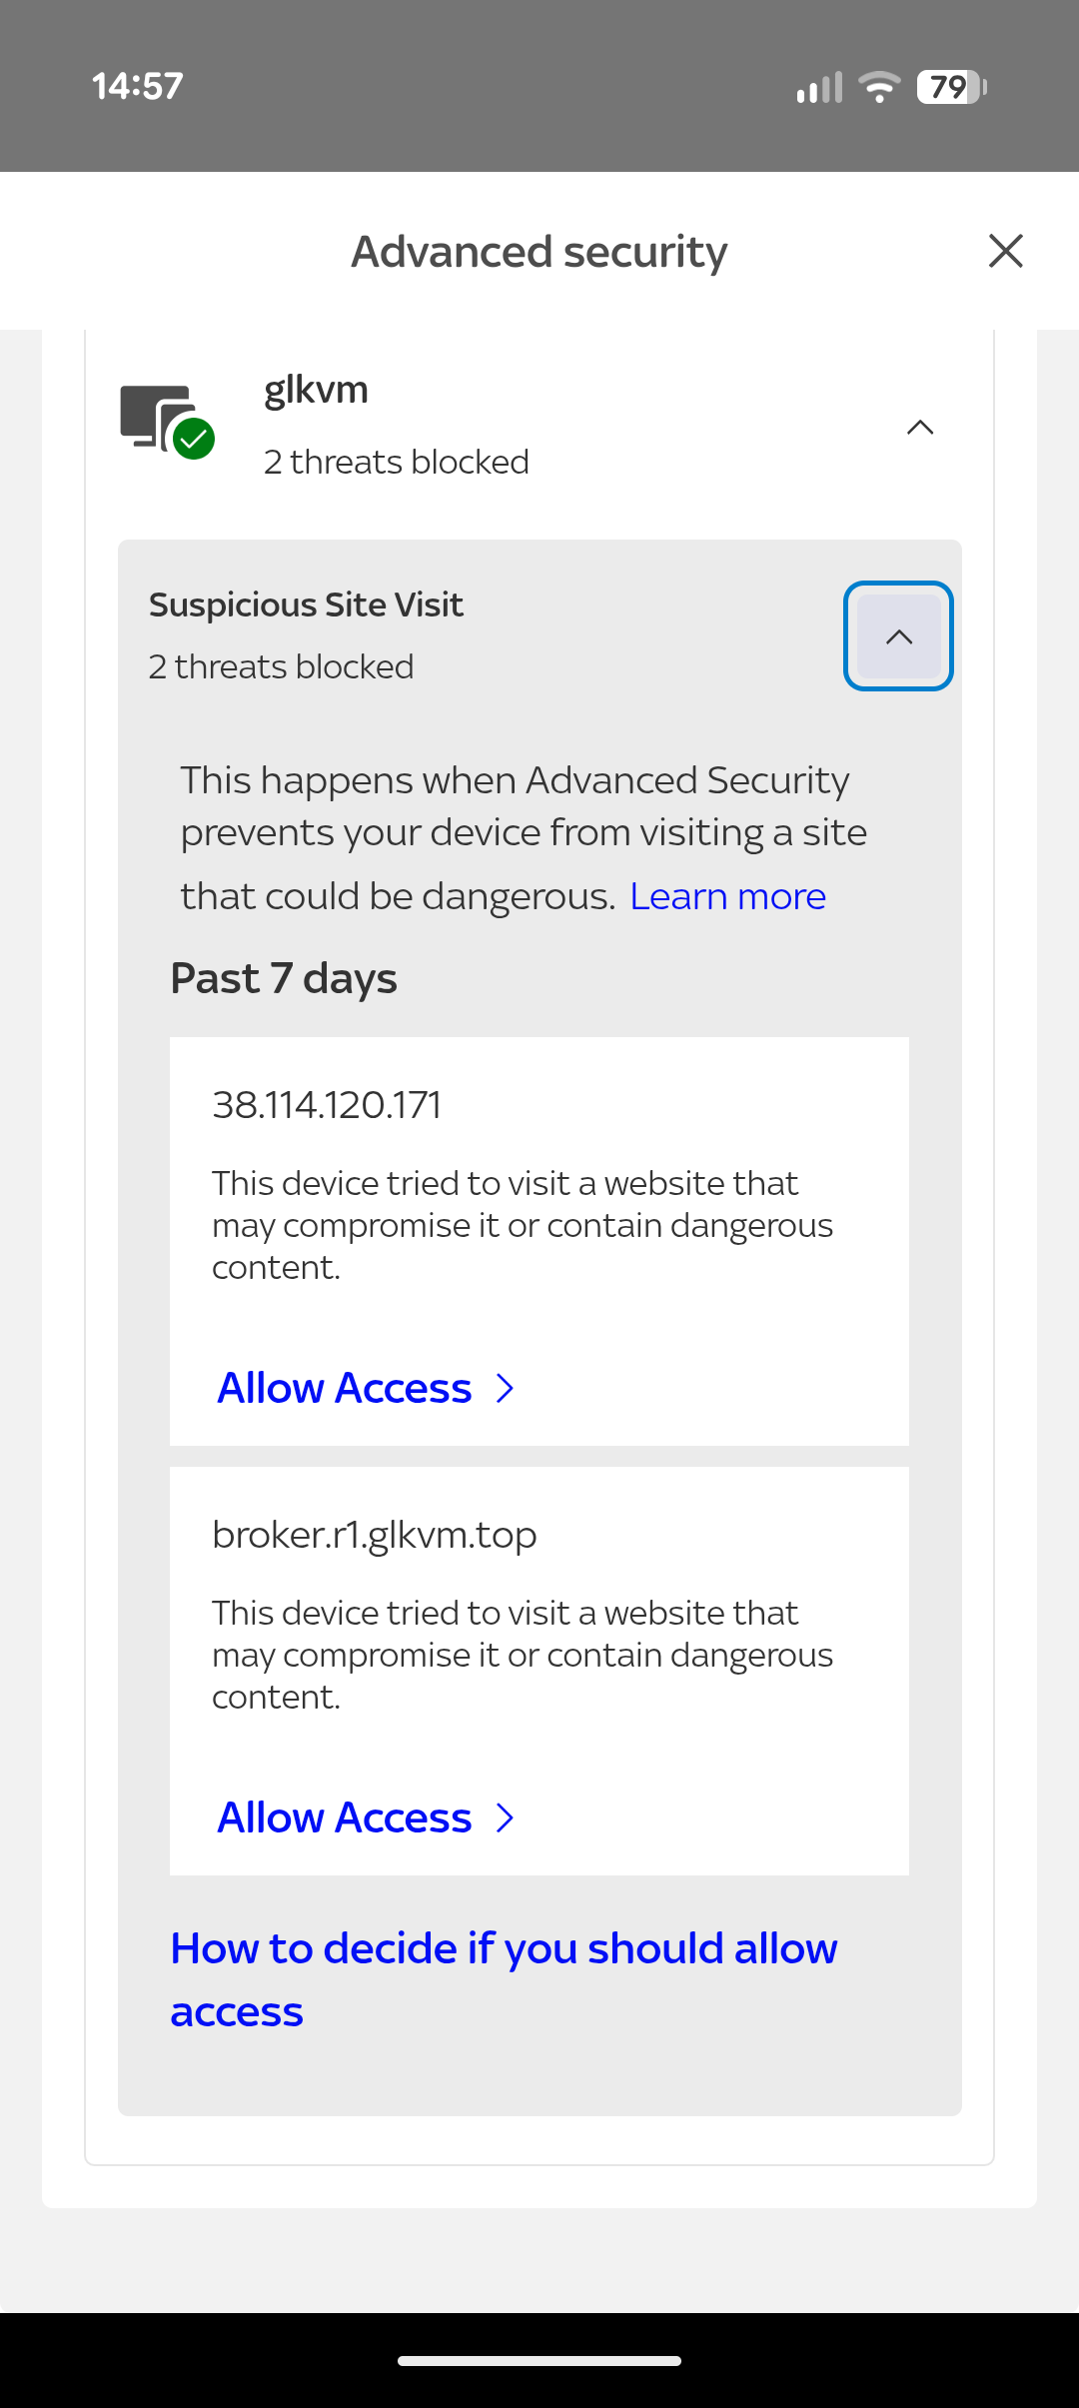This screenshot has width=1079, height=2408.
Task: Collapse the glkvm device section
Action: pos(920,428)
